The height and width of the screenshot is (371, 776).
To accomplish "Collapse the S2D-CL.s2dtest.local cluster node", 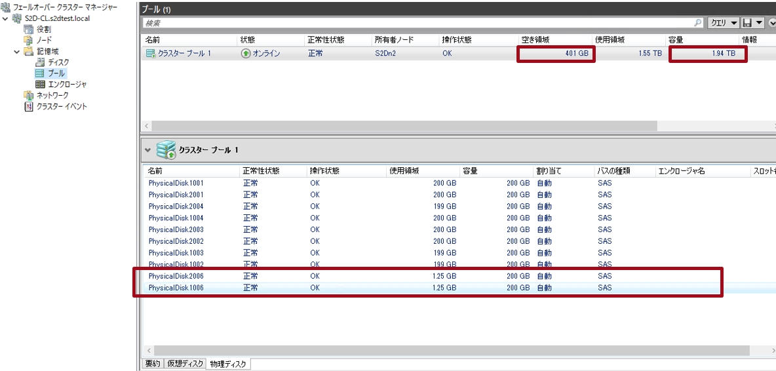I will point(6,18).
